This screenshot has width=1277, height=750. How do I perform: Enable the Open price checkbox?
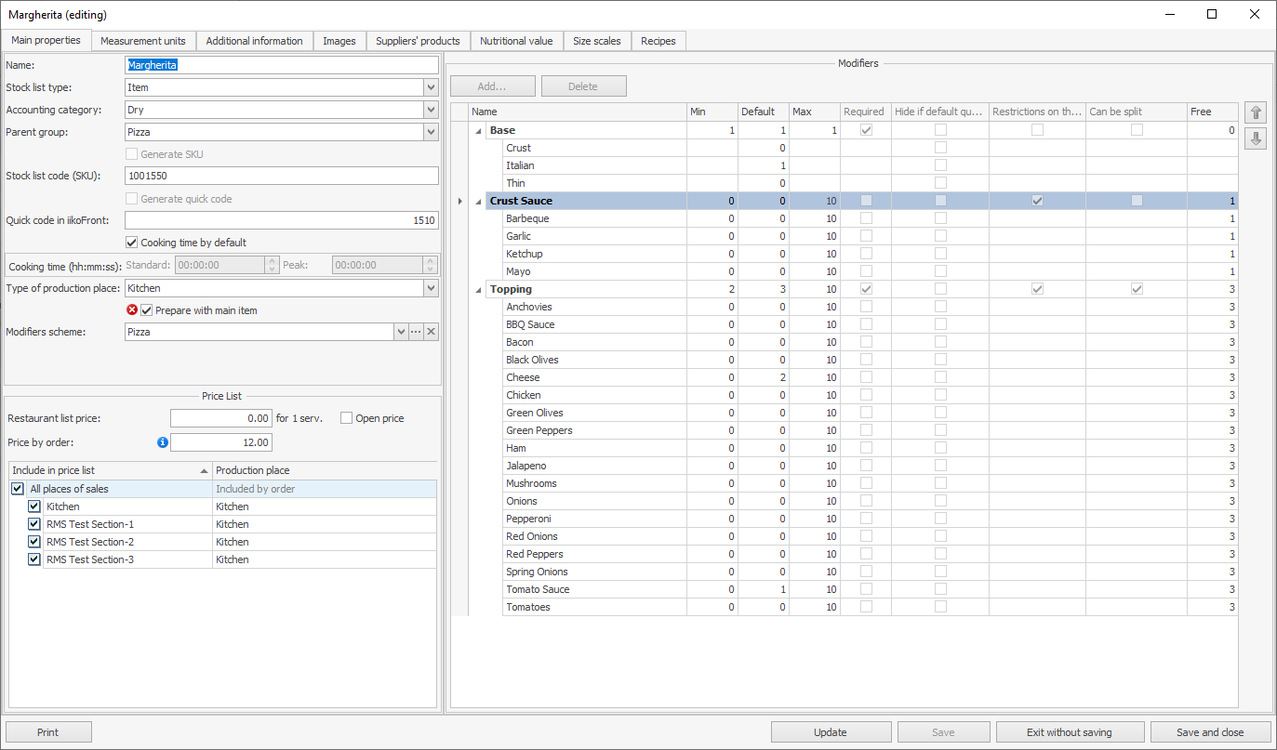click(346, 418)
